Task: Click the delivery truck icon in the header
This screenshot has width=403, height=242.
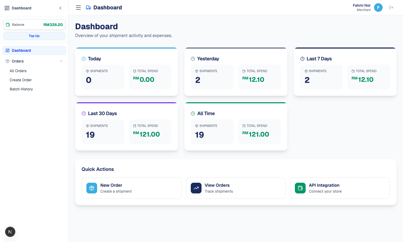Action: tap(89, 8)
